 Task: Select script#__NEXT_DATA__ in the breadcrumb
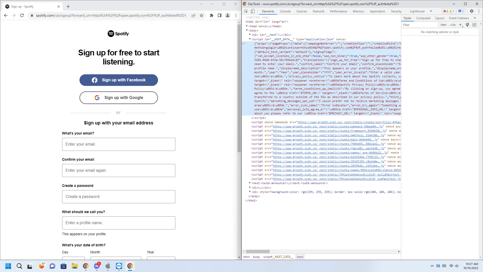point(278,257)
